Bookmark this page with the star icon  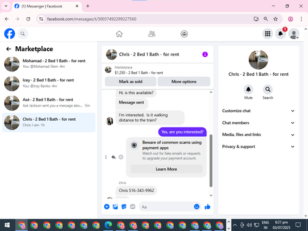pos(275,19)
